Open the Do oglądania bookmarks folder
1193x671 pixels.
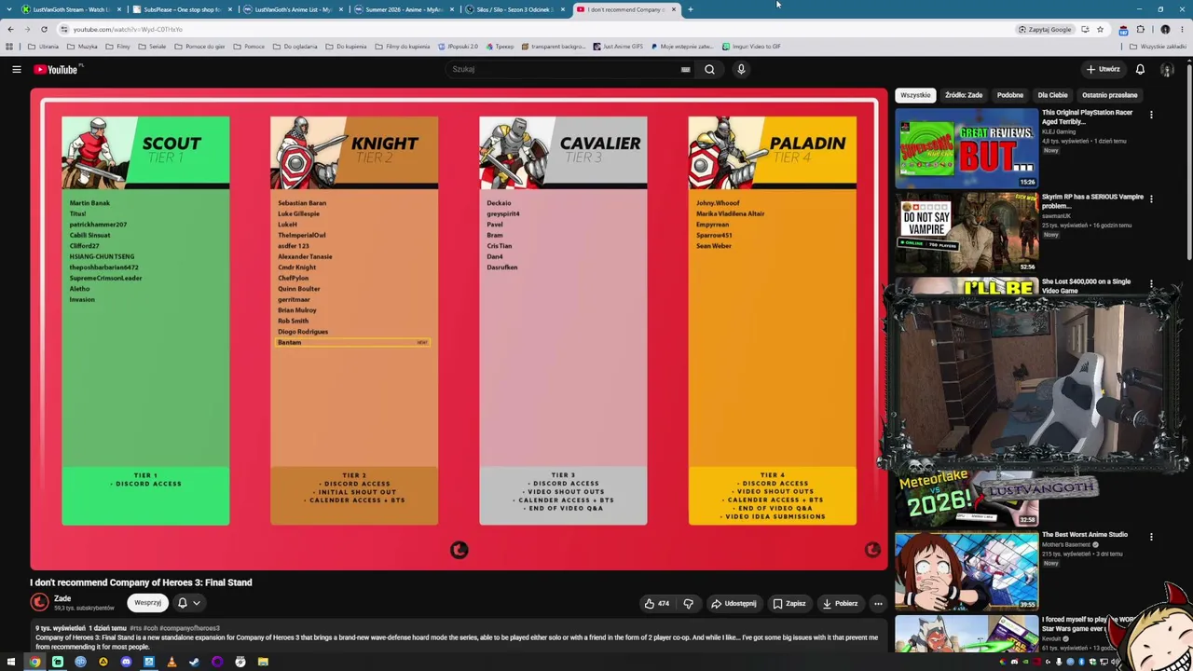pyautogui.click(x=295, y=47)
